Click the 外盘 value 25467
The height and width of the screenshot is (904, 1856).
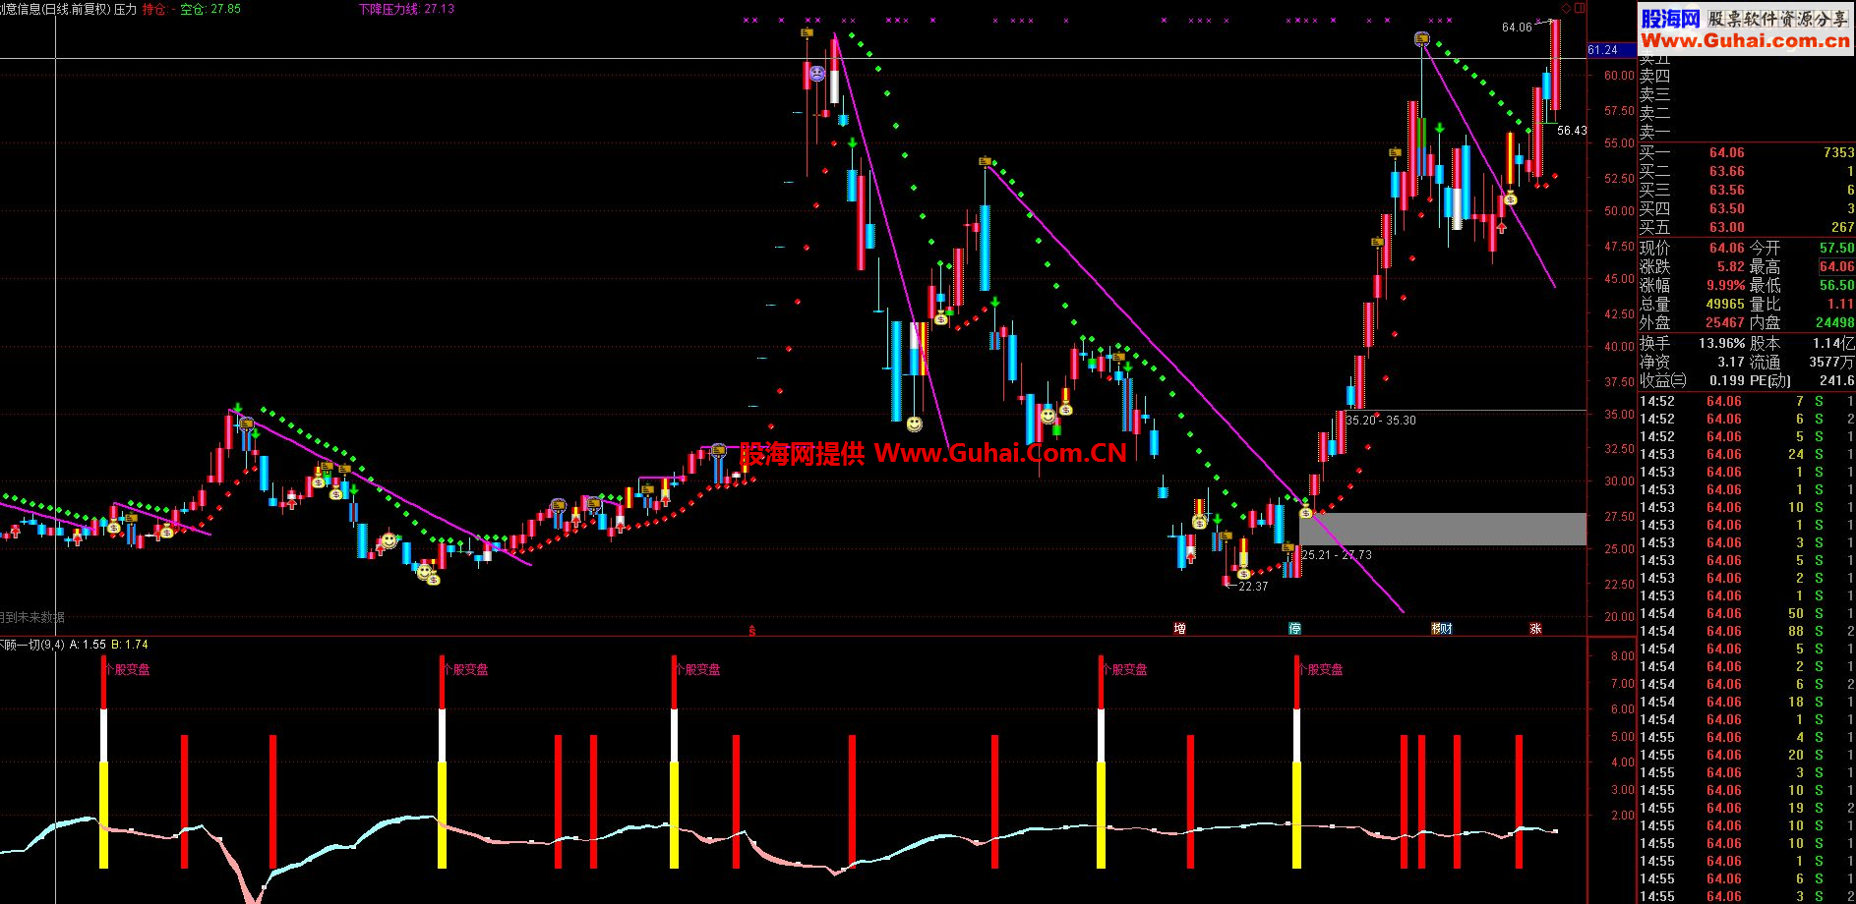pyautogui.click(x=1724, y=323)
